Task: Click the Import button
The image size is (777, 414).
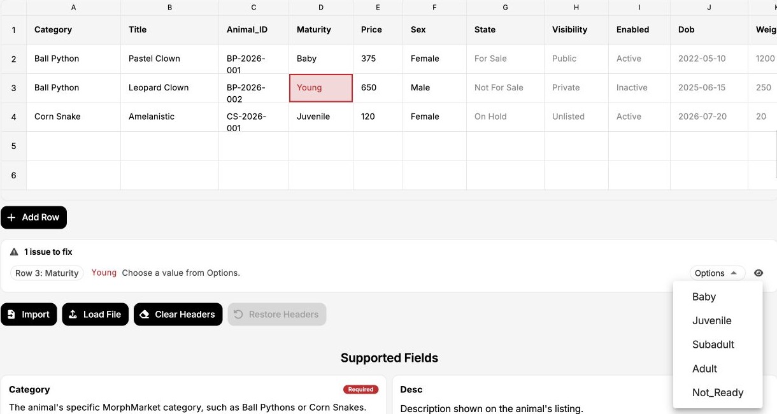Action: pos(29,314)
